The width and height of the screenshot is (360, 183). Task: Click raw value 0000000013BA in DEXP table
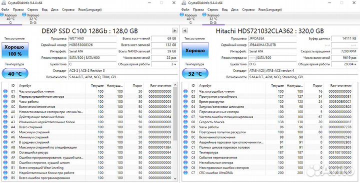(x=160, y=147)
